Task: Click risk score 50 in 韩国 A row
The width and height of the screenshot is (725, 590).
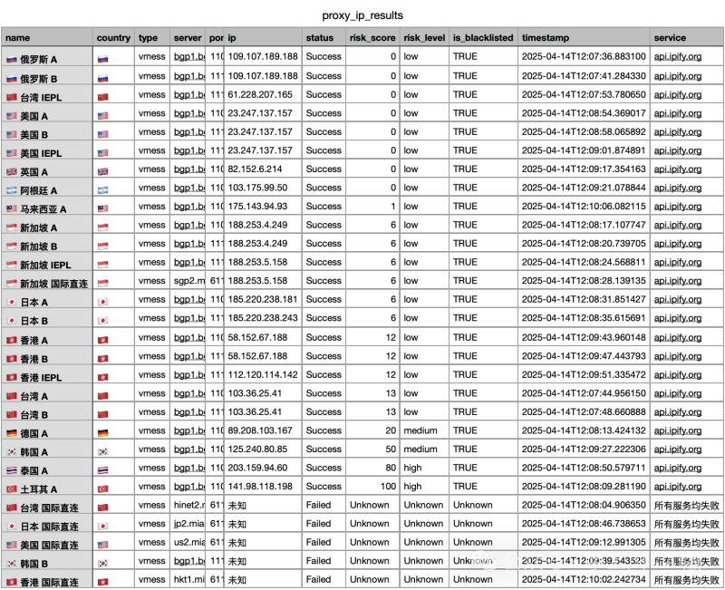Action: pyautogui.click(x=391, y=449)
